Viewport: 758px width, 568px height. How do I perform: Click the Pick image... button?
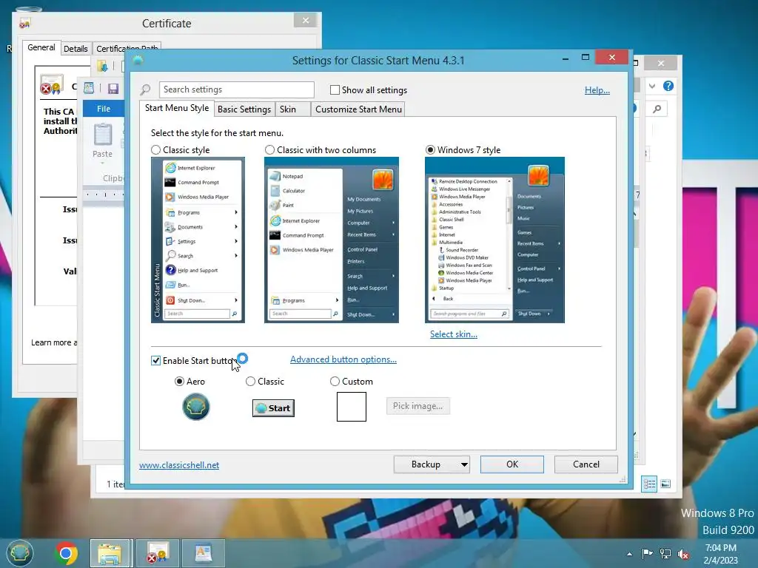point(417,406)
